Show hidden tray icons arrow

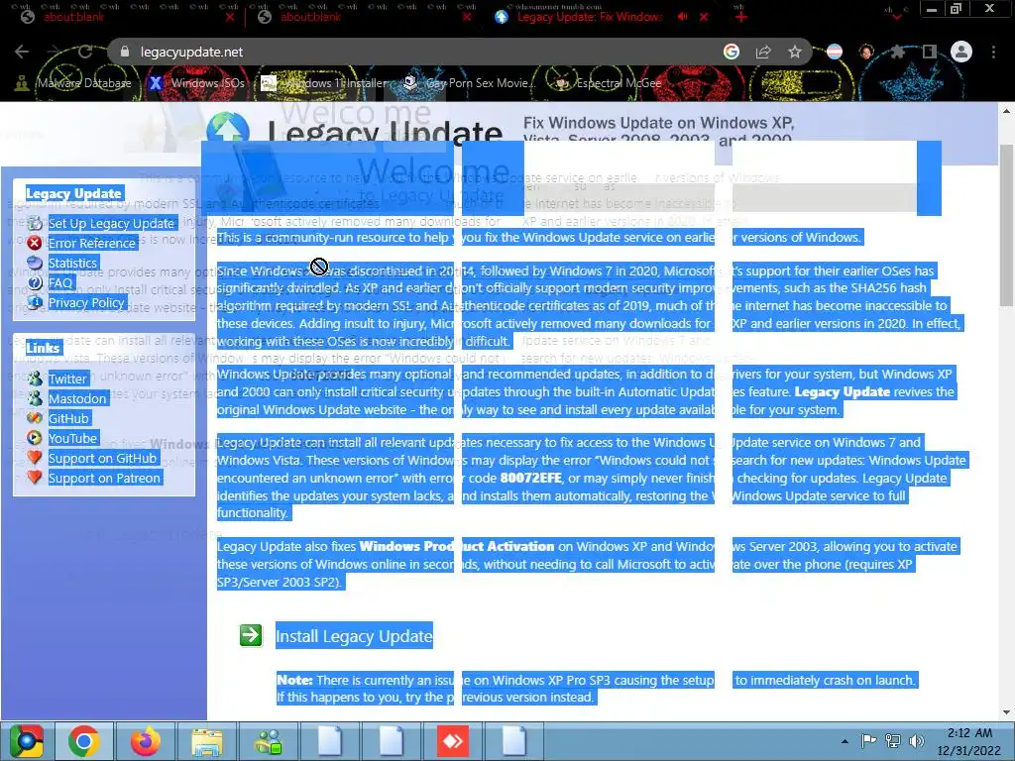click(x=845, y=741)
